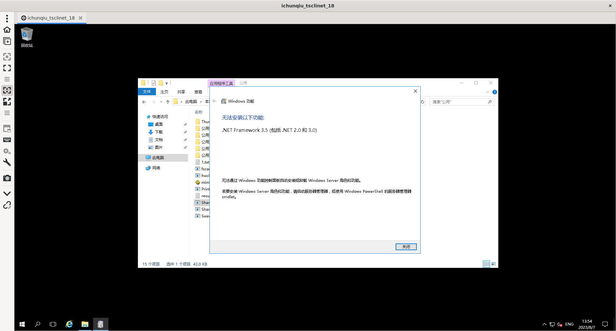Select 网络 in the navigation pane
The width and height of the screenshot is (616, 331).
pyautogui.click(x=156, y=168)
